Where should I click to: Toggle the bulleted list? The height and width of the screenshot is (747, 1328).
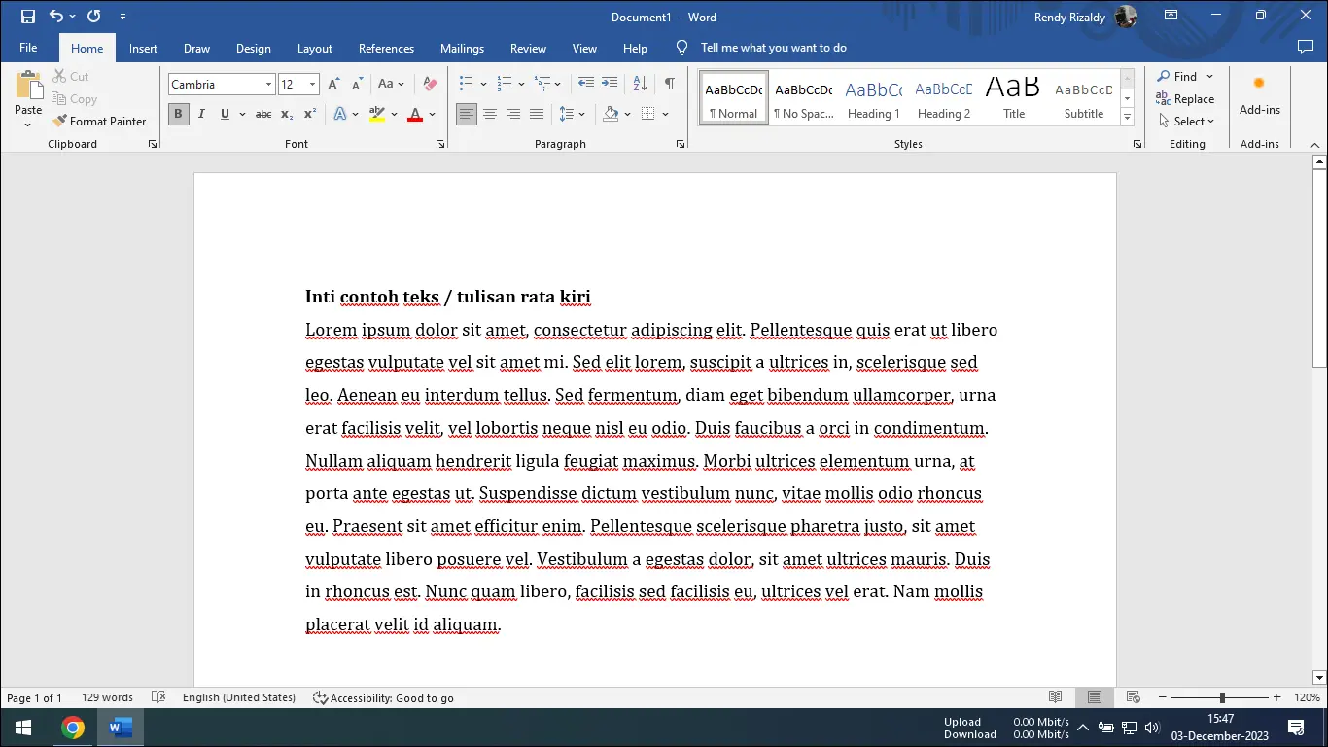(465, 83)
